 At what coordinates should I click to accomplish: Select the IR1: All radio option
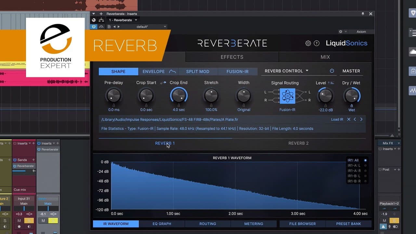[365, 160]
